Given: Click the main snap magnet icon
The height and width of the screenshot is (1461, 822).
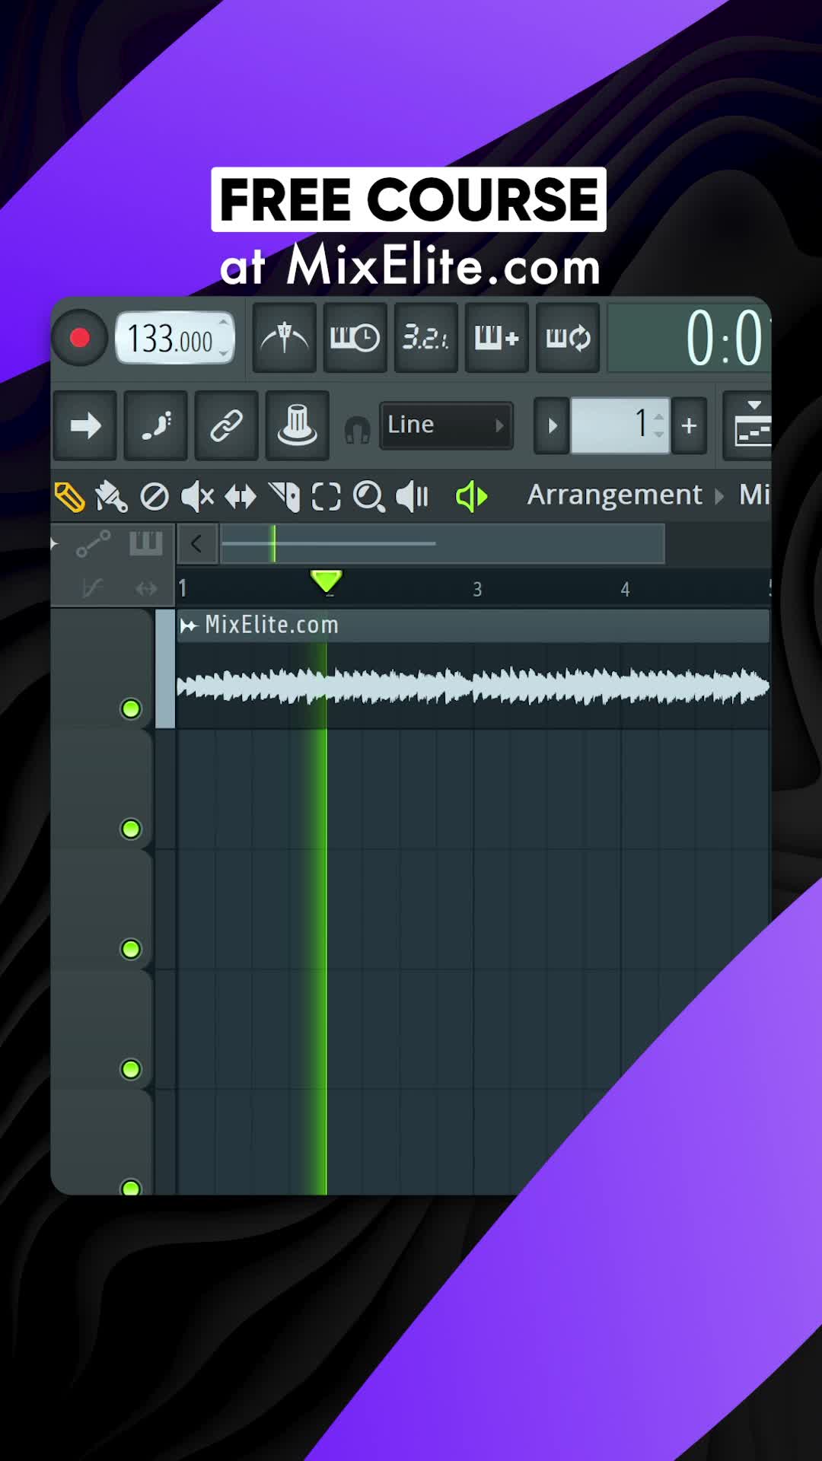Looking at the screenshot, I should (x=357, y=430).
